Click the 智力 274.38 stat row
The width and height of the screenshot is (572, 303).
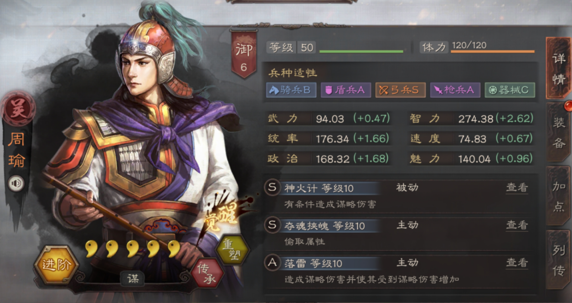(x=472, y=119)
